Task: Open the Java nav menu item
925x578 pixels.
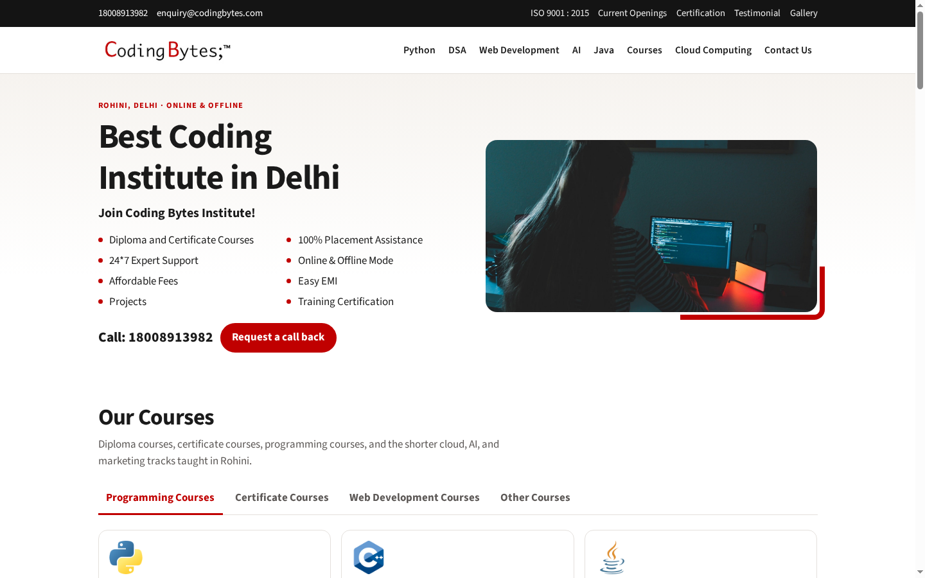Action: tap(604, 50)
